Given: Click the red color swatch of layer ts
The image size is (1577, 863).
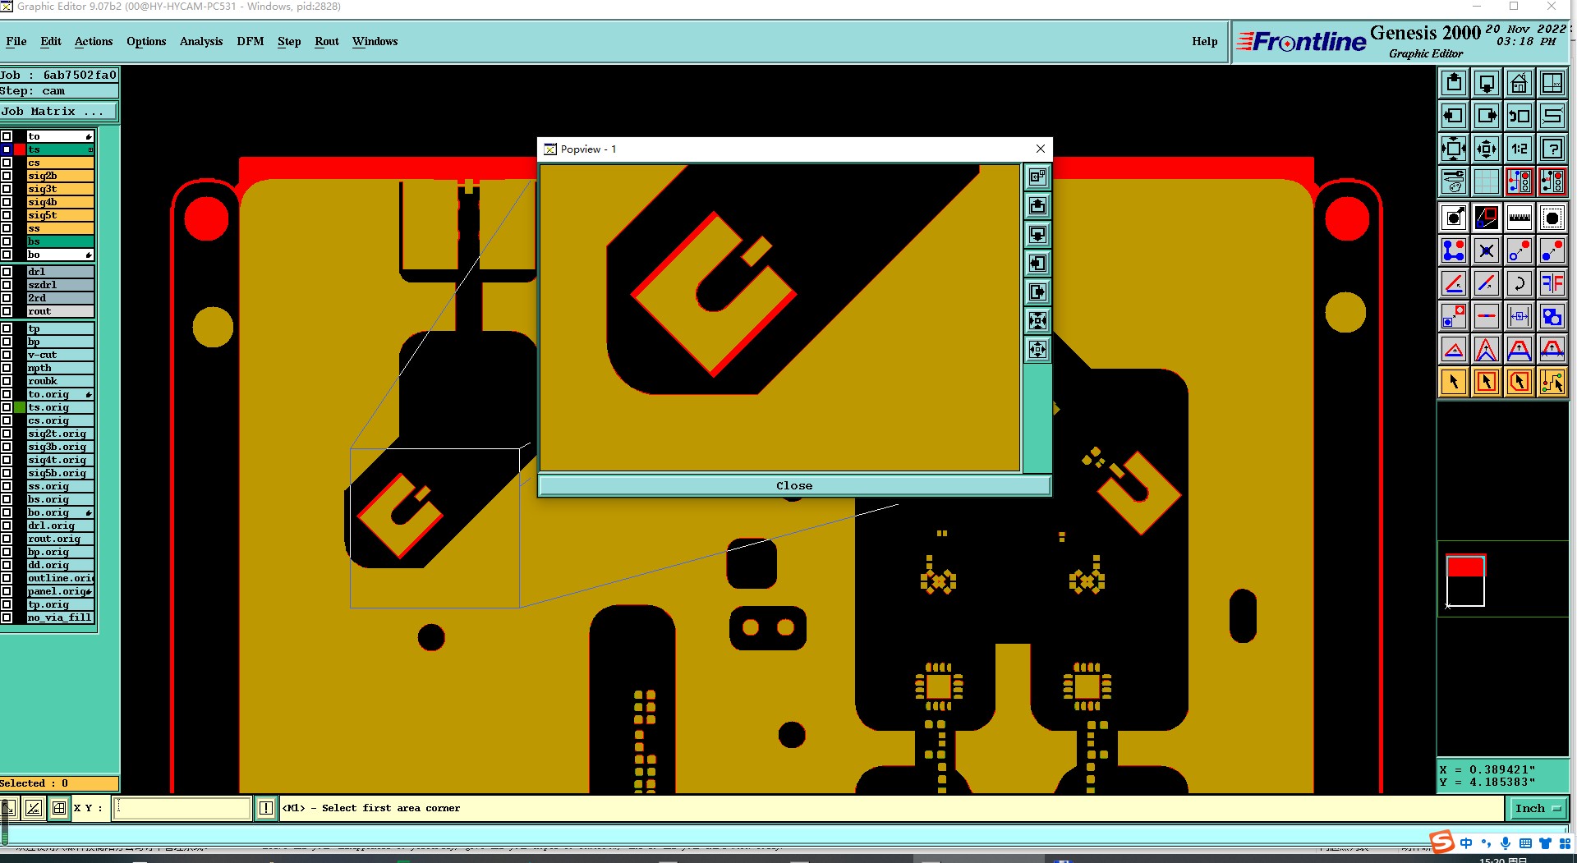Looking at the screenshot, I should (x=20, y=149).
